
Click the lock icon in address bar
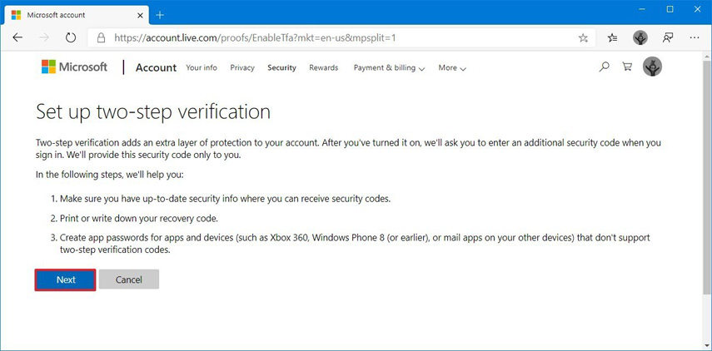pos(101,37)
